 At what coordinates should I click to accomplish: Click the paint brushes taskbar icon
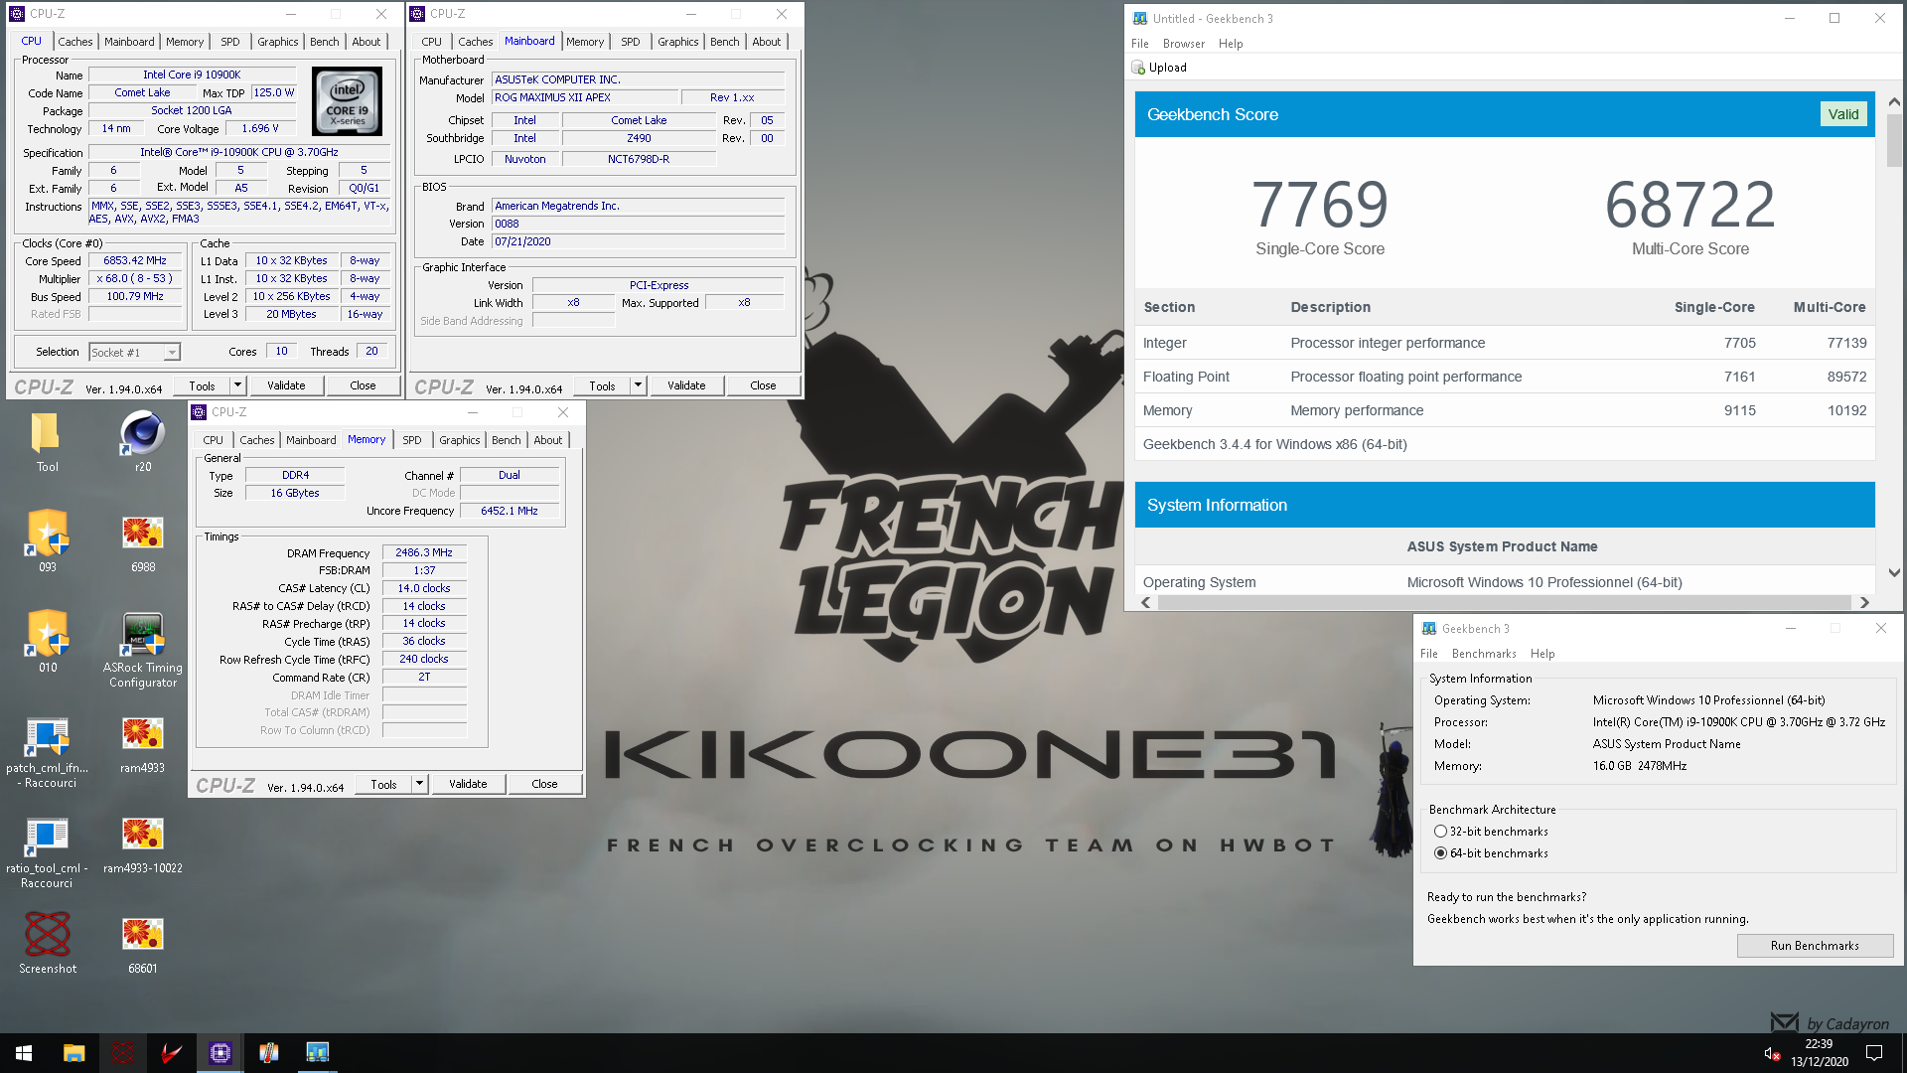click(x=268, y=1053)
